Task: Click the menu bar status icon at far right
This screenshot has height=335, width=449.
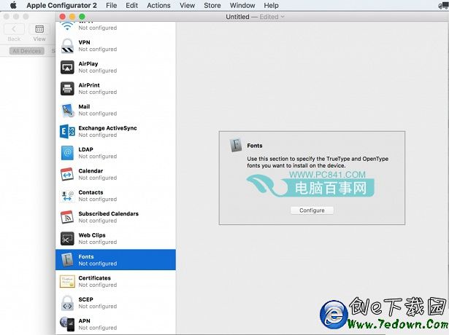Action: pos(443,5)
